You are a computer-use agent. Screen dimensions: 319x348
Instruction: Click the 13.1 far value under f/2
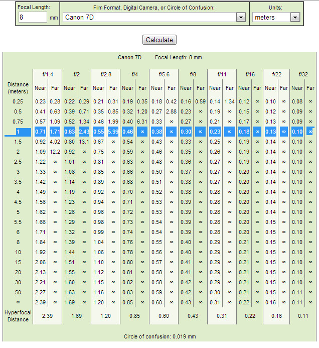84,142
